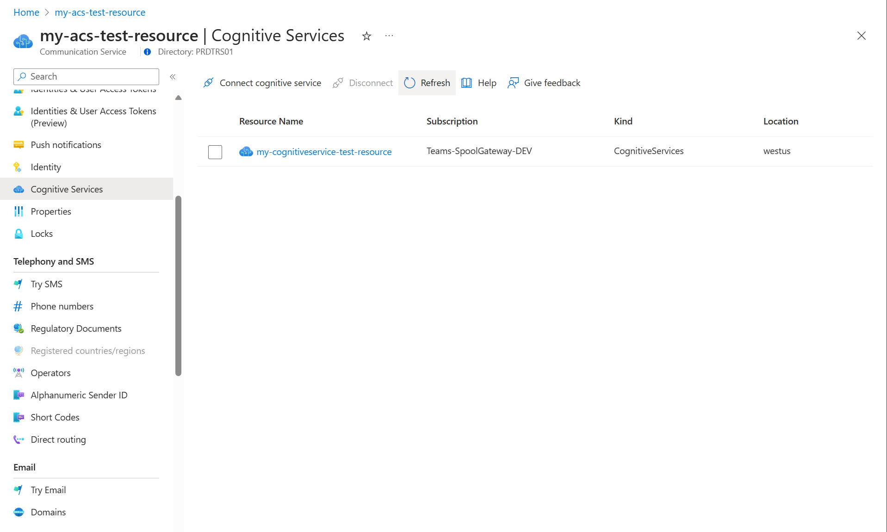Click the Domains icon
This screenshot has height=532, width=887.
[x=19, y=512]
